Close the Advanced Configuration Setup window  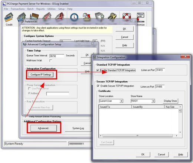click(92, 43)
